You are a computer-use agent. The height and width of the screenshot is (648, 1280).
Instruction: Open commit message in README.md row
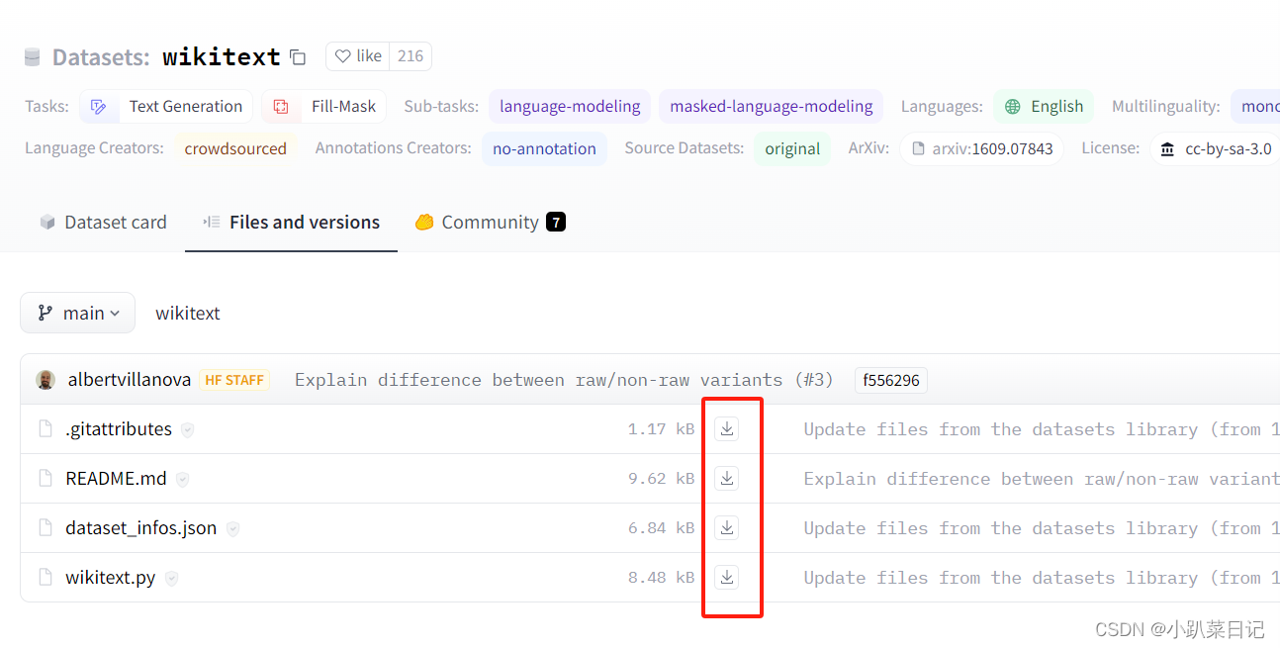pos(1042,479)
